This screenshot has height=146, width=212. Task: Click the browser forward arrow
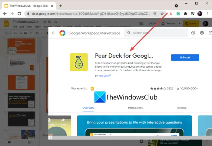12,14
